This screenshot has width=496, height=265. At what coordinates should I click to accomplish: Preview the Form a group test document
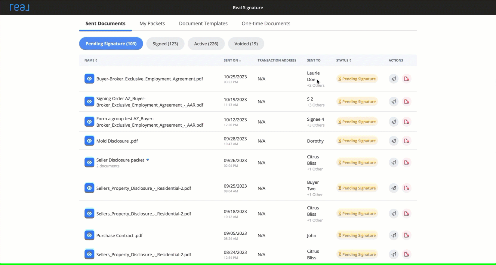pyautogui.click(x=89, y=122)
